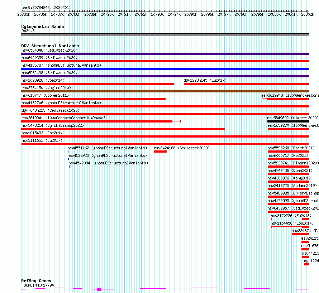319x293 pixels.
Task: Select nsv5596268 (Ebert2021) label
Action: [291, 148]
